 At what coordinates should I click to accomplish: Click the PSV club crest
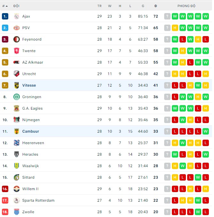17,28
